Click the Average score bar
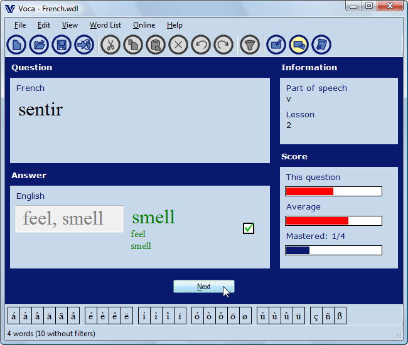This screenshot has width=408, height=345. tap(333, 221)
